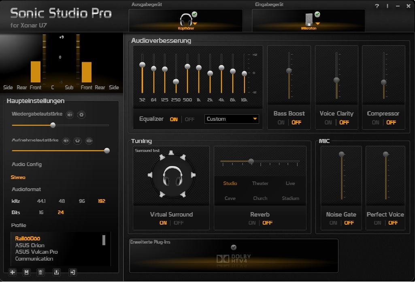Set sample rate to 48 kHz
This screenshot has width=415, height=282.
click(x=62, y=201)
